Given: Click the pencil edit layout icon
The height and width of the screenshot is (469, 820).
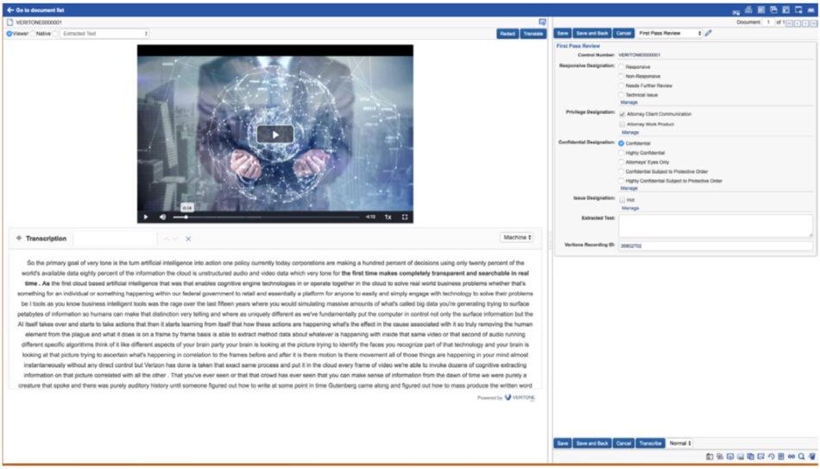Looking at the screenshot, I should pyautogui.click(x=709, y=33).
